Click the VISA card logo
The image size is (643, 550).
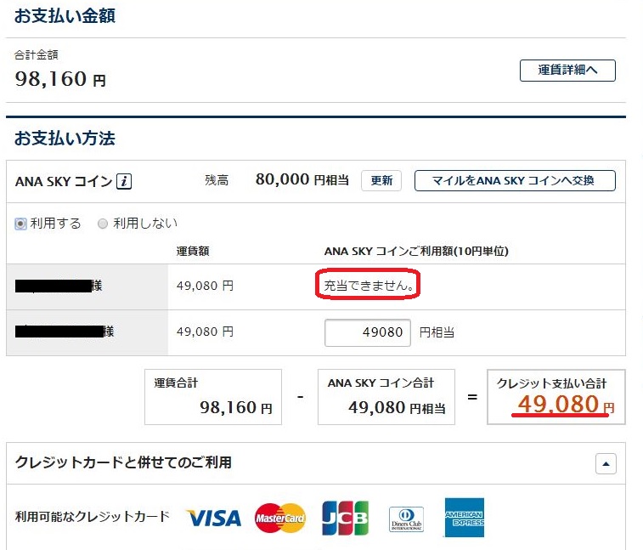click(213, 518)
